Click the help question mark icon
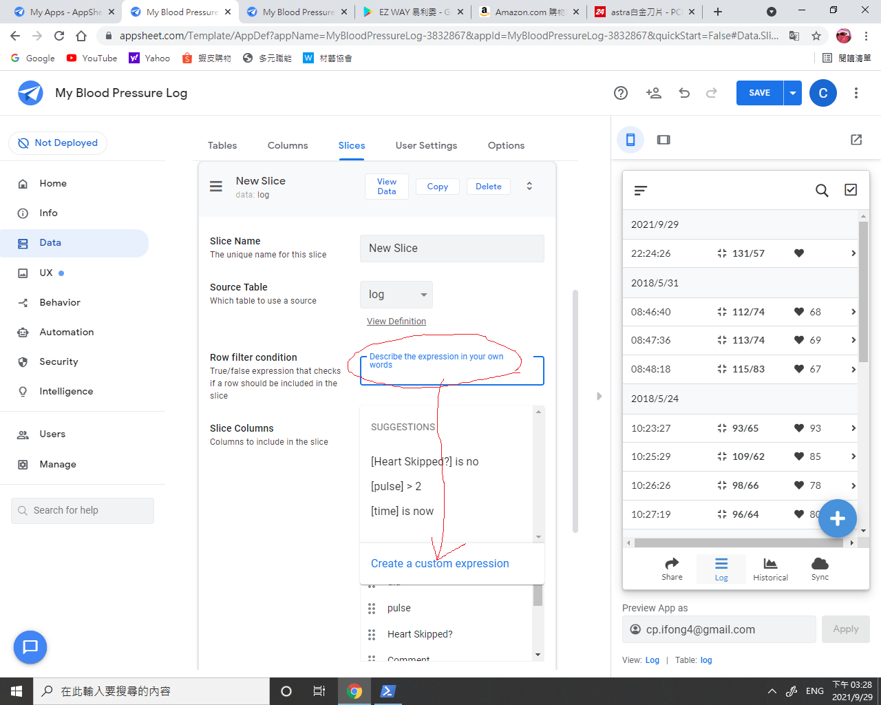This screenshot has width=881, height=705. (621, 93)
